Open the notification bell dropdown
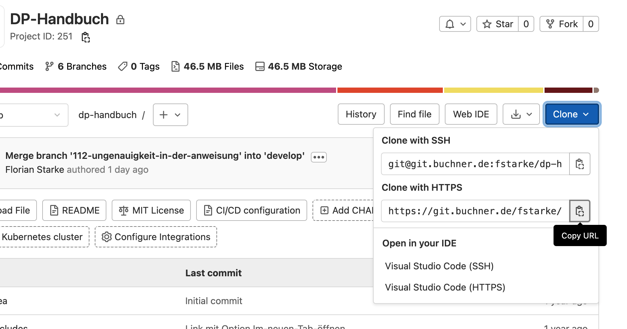627x329 pixels. 455,24
